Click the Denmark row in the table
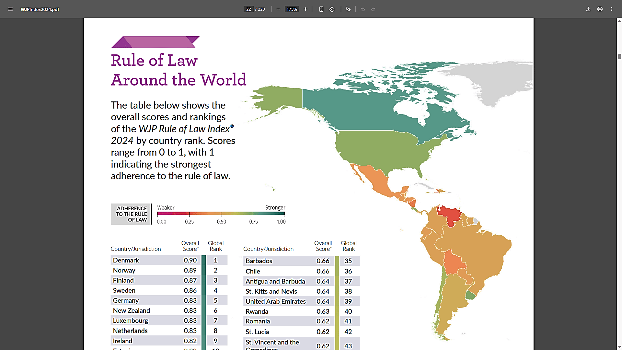The height and width of the screenshot is (350, 622). 155,260
